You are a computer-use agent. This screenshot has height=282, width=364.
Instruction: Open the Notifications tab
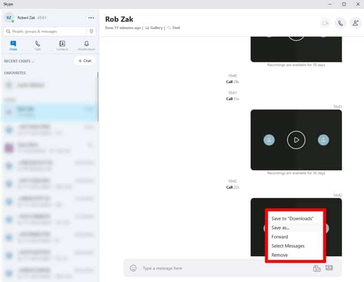click(x=86, y=46)
